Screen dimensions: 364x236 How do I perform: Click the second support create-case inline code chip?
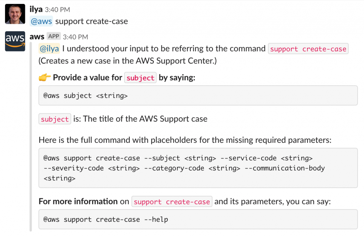[172, 202]
